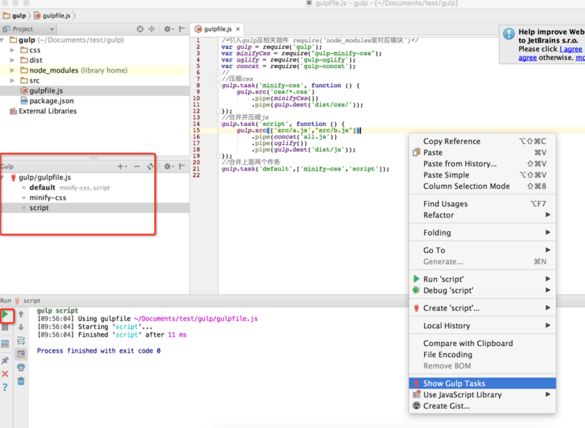The image size is (585, 428).
Task: Click 'I agree' link in notification
Action: click(x=570, y=49)
